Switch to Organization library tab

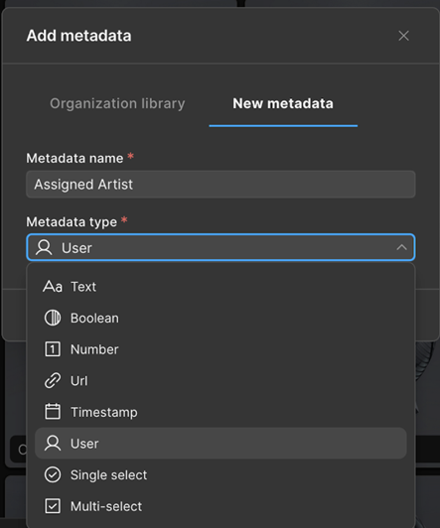pos(117,103)
